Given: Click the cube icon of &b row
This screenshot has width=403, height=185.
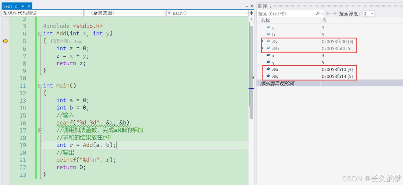Looking at the screenshot, I should pos(268,48).
